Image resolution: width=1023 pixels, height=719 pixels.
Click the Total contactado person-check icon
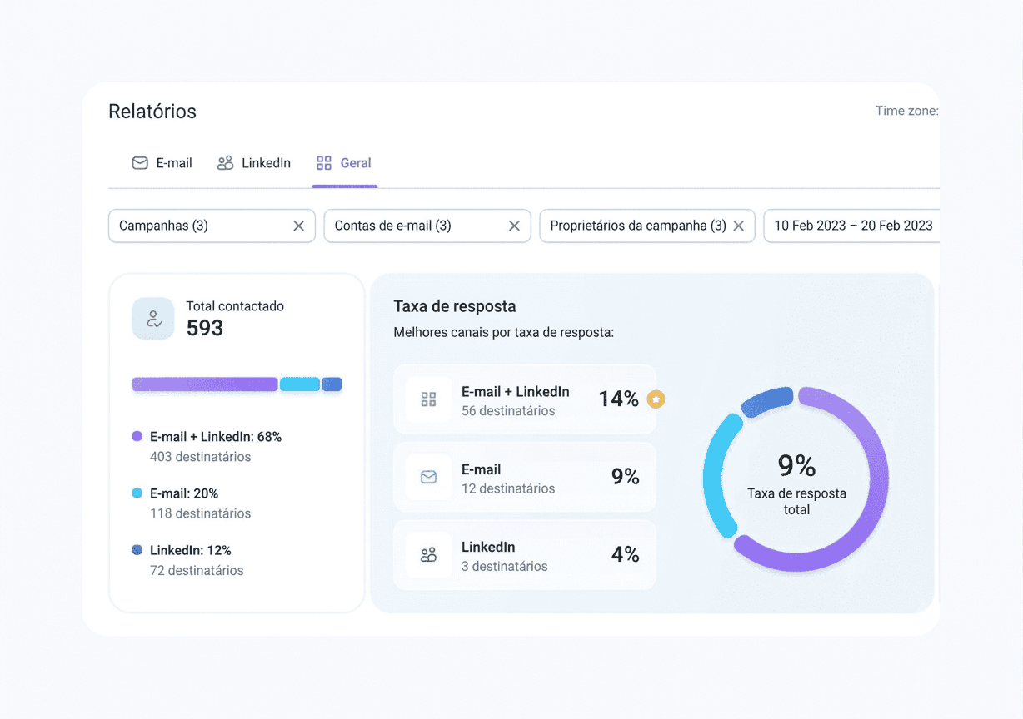(153, 318)
